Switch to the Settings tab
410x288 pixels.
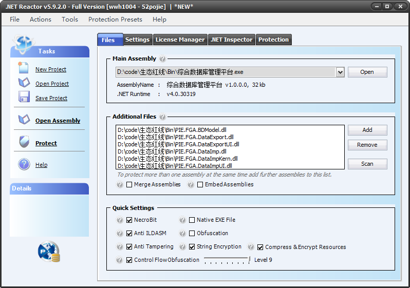138,40
